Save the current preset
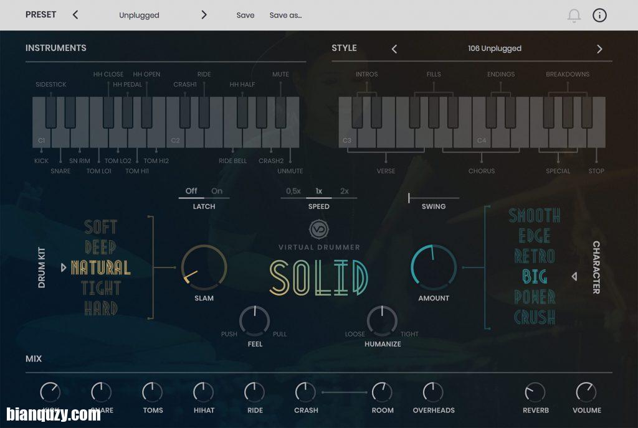 [245, 15]
